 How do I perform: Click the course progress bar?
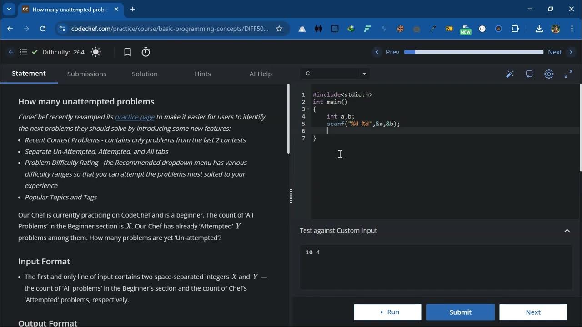473,52
